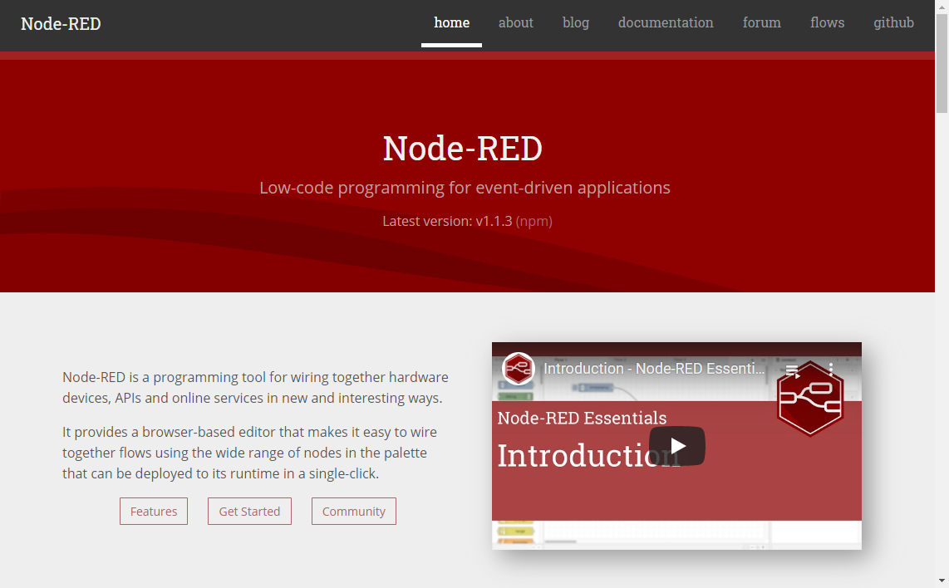
Task: Open the video more options menu
Action: coord(831,369)
